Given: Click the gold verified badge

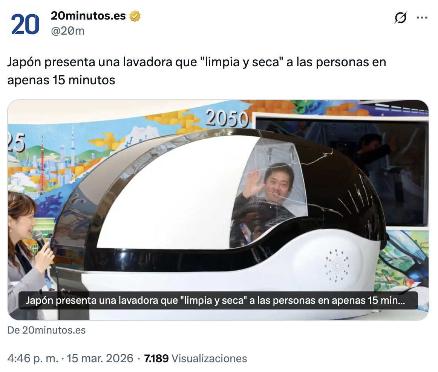Looking at the screenshot, I should 135,16.
